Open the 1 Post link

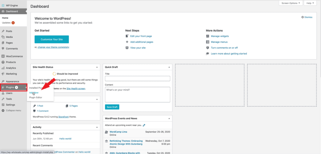pyautogui.click(x=40, y=106)
